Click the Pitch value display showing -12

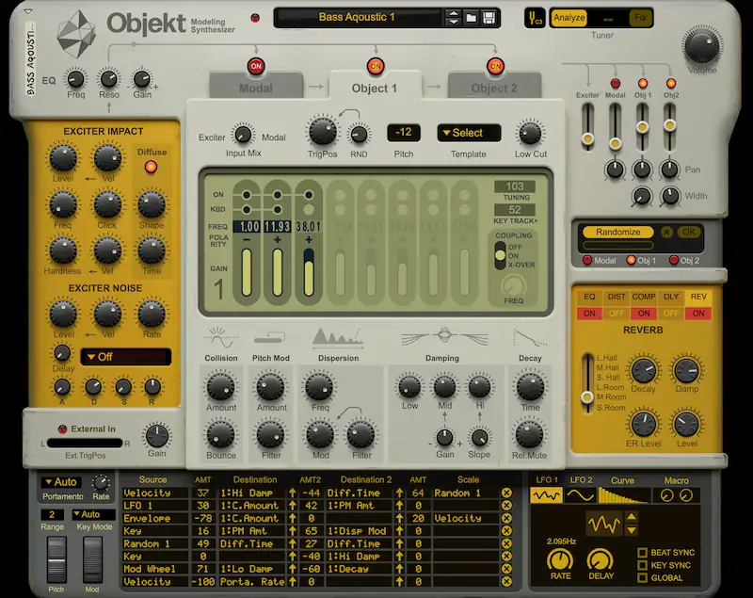click(404, 133)
